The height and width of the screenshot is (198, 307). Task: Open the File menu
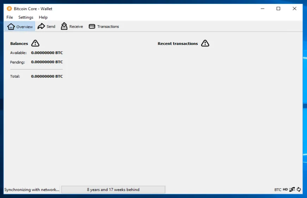tap(10, 17)
